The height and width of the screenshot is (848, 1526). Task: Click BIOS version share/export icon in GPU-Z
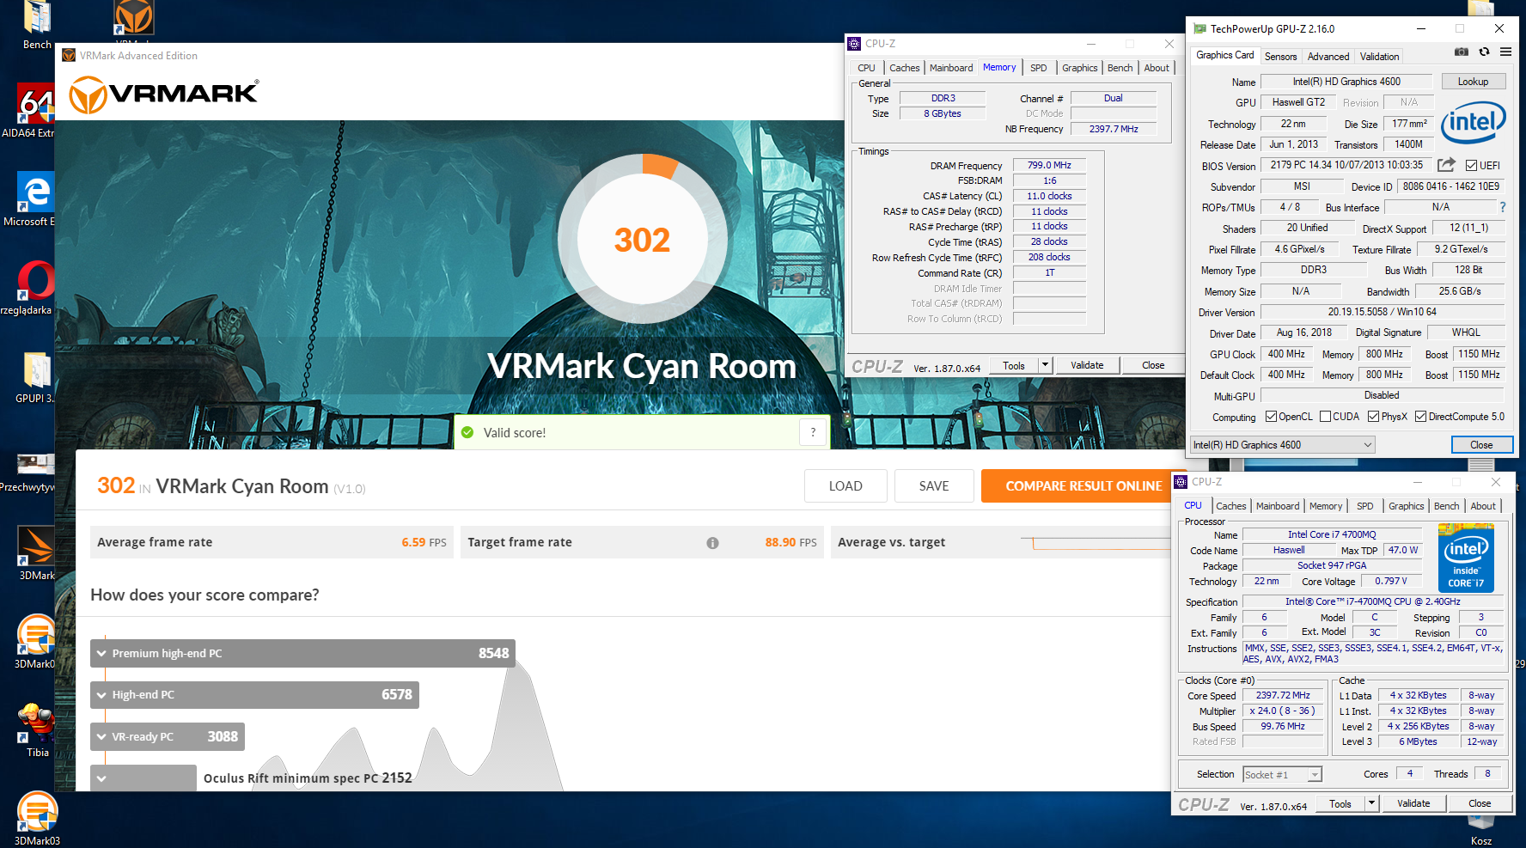1446,165
